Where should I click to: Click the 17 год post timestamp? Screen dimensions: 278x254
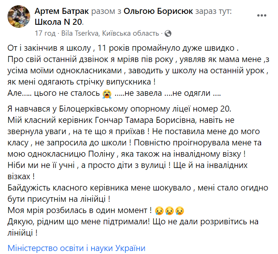click(45, 33)
